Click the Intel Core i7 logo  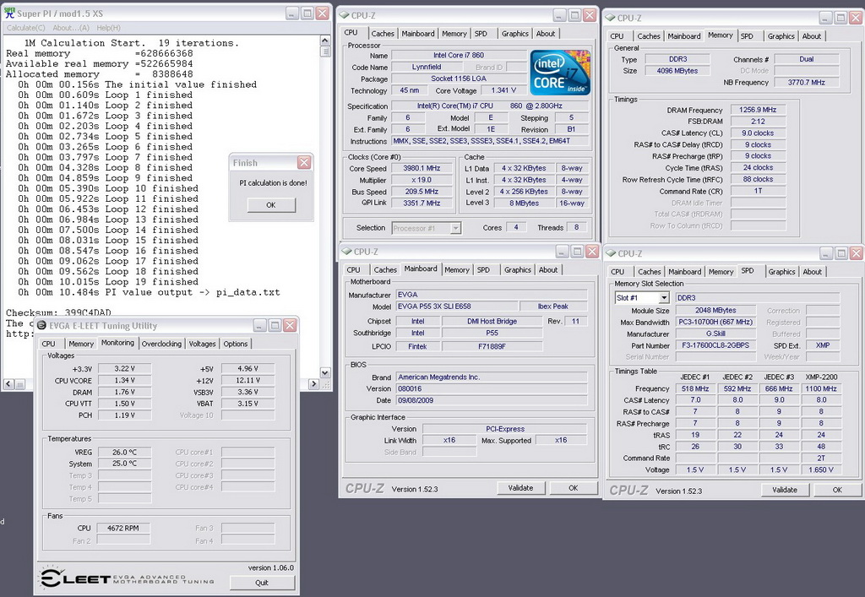[x=561, y=73]
